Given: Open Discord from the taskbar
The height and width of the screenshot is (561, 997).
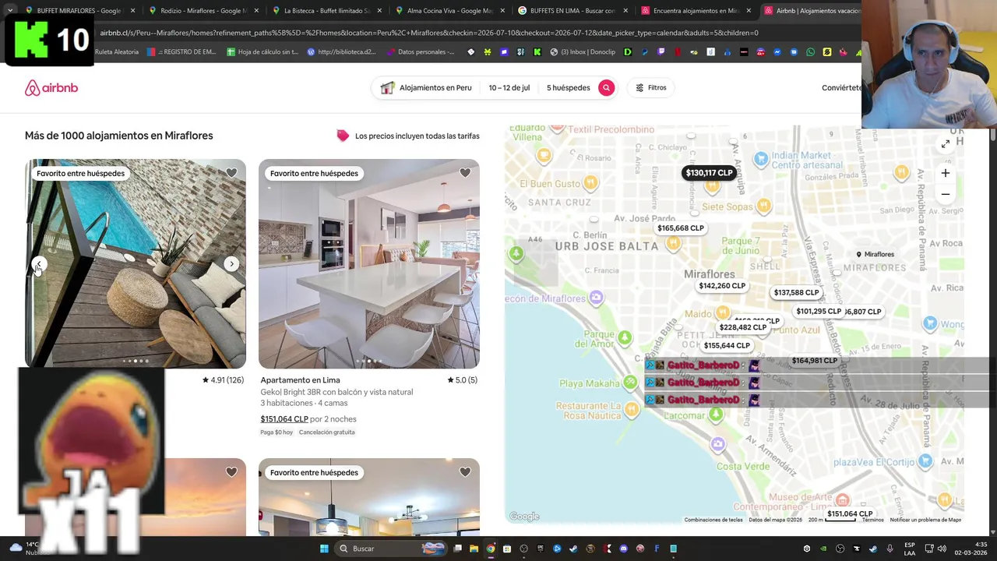Looking at the screenshot, I should pyautogui.click(x=624, y=549).
